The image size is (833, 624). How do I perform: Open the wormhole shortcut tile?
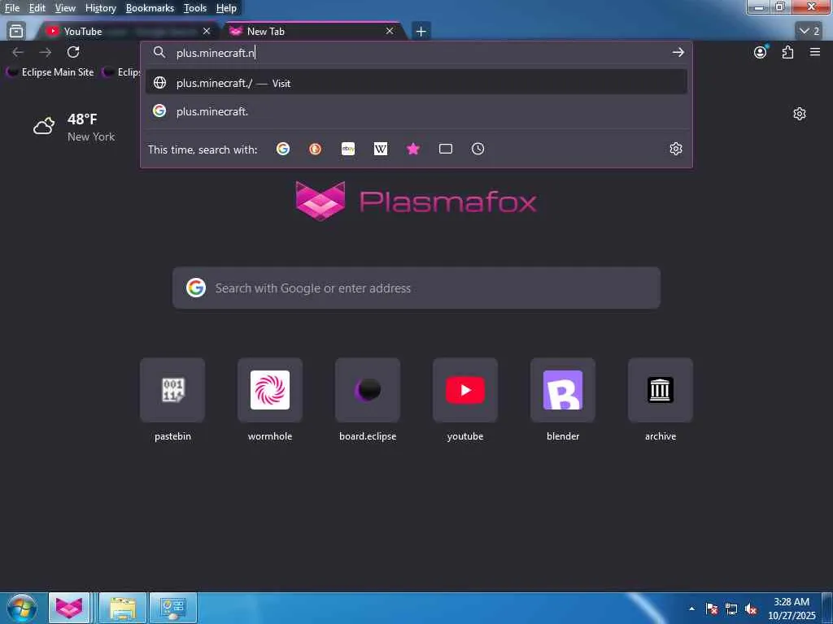click(x=270, y=390)
